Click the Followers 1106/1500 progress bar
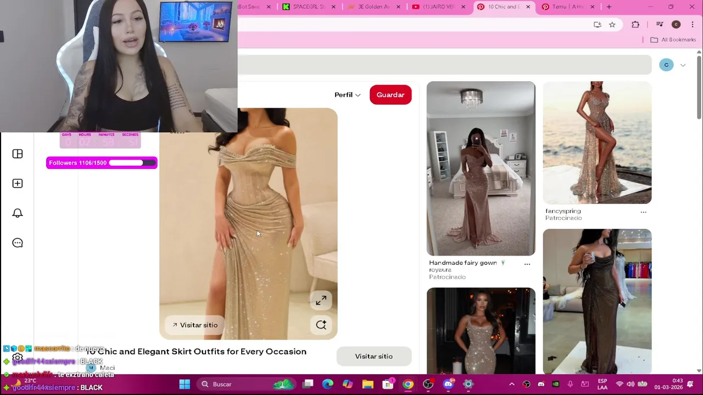The height and width of the screenshot is (395, 703). point(102,163)
